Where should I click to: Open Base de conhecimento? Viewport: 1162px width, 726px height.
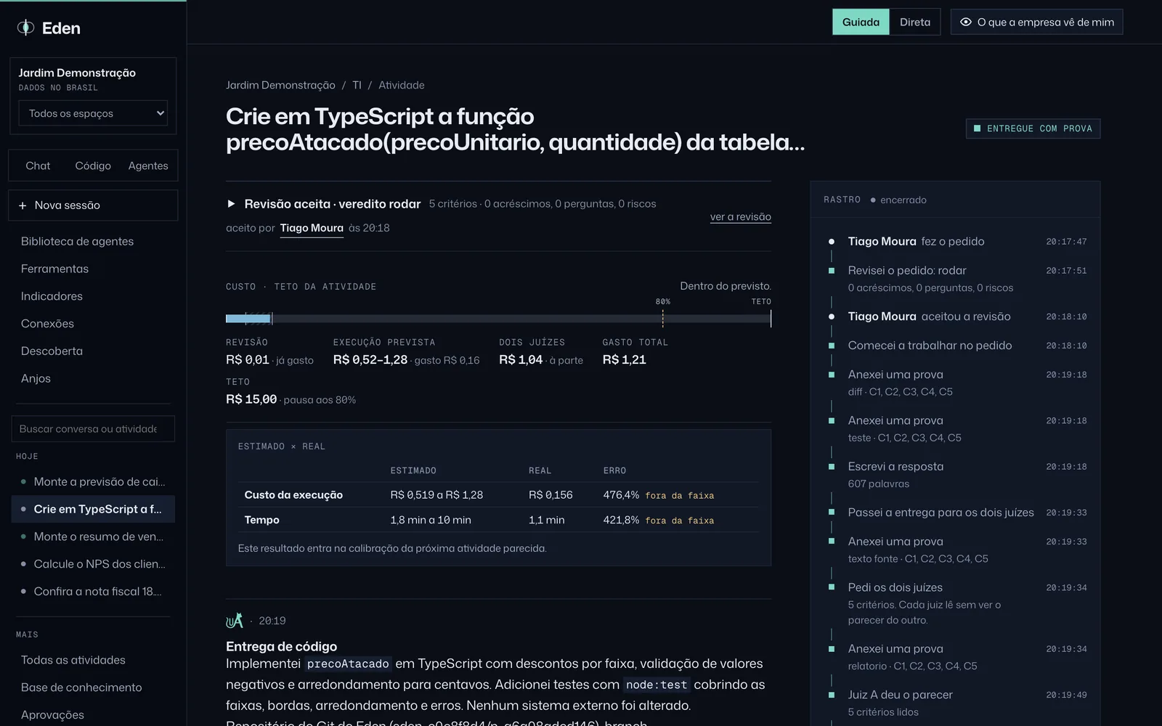(x=81, y=688)
